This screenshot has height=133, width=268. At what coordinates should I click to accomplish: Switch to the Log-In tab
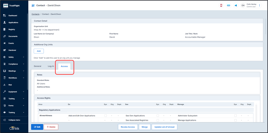click(x=51, y=66)
